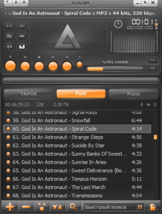Add files with the plus button
The image size is (162, 214).
click(x=10, y=207)
